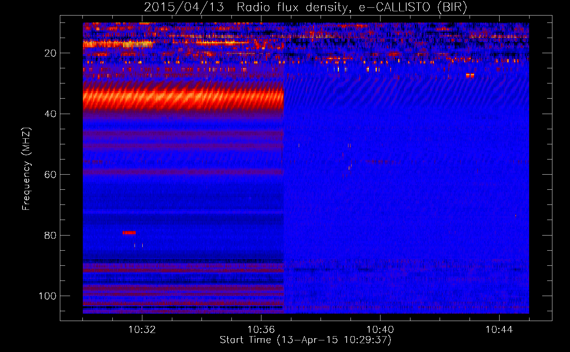Click the 'Frequency (MHZ)' axis label
Viewport: 570px width, 352px height.
(26, 169)
